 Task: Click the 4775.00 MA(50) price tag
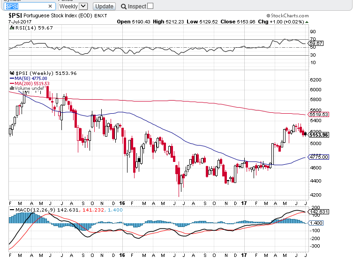pyautogui.click(x=318, y=157)
